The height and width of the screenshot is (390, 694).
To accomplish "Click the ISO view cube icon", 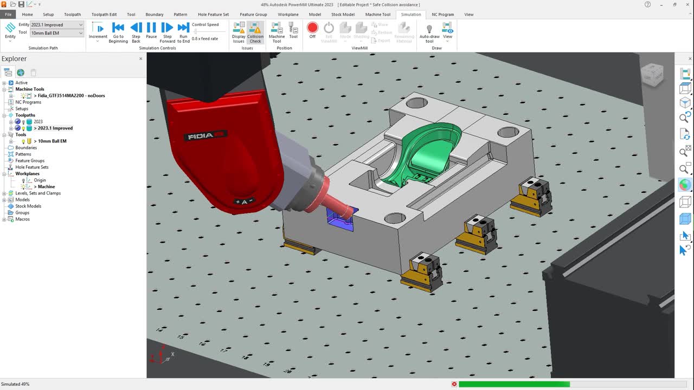I will point(685,102).
